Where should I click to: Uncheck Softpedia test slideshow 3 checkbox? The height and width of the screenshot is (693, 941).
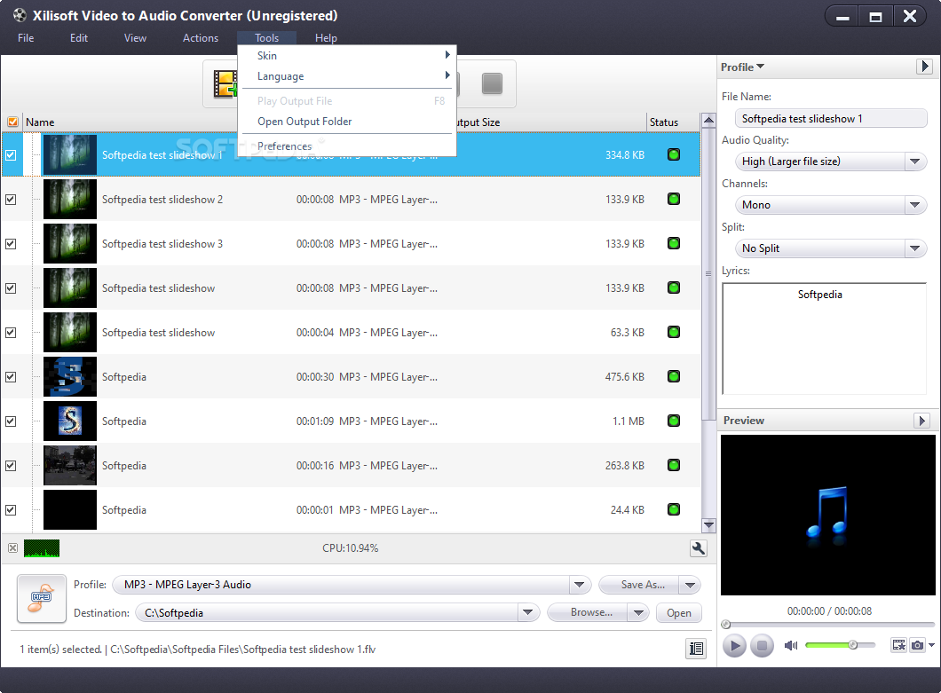pyautogui.click(x=11, y=244)
